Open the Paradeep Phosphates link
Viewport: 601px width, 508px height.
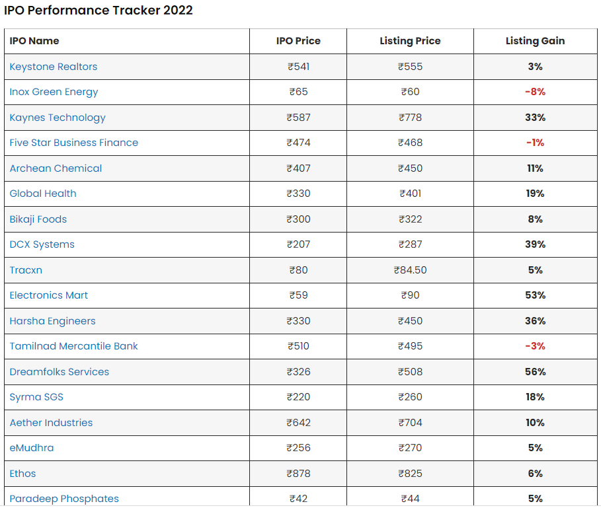click(x=64, y=499)
